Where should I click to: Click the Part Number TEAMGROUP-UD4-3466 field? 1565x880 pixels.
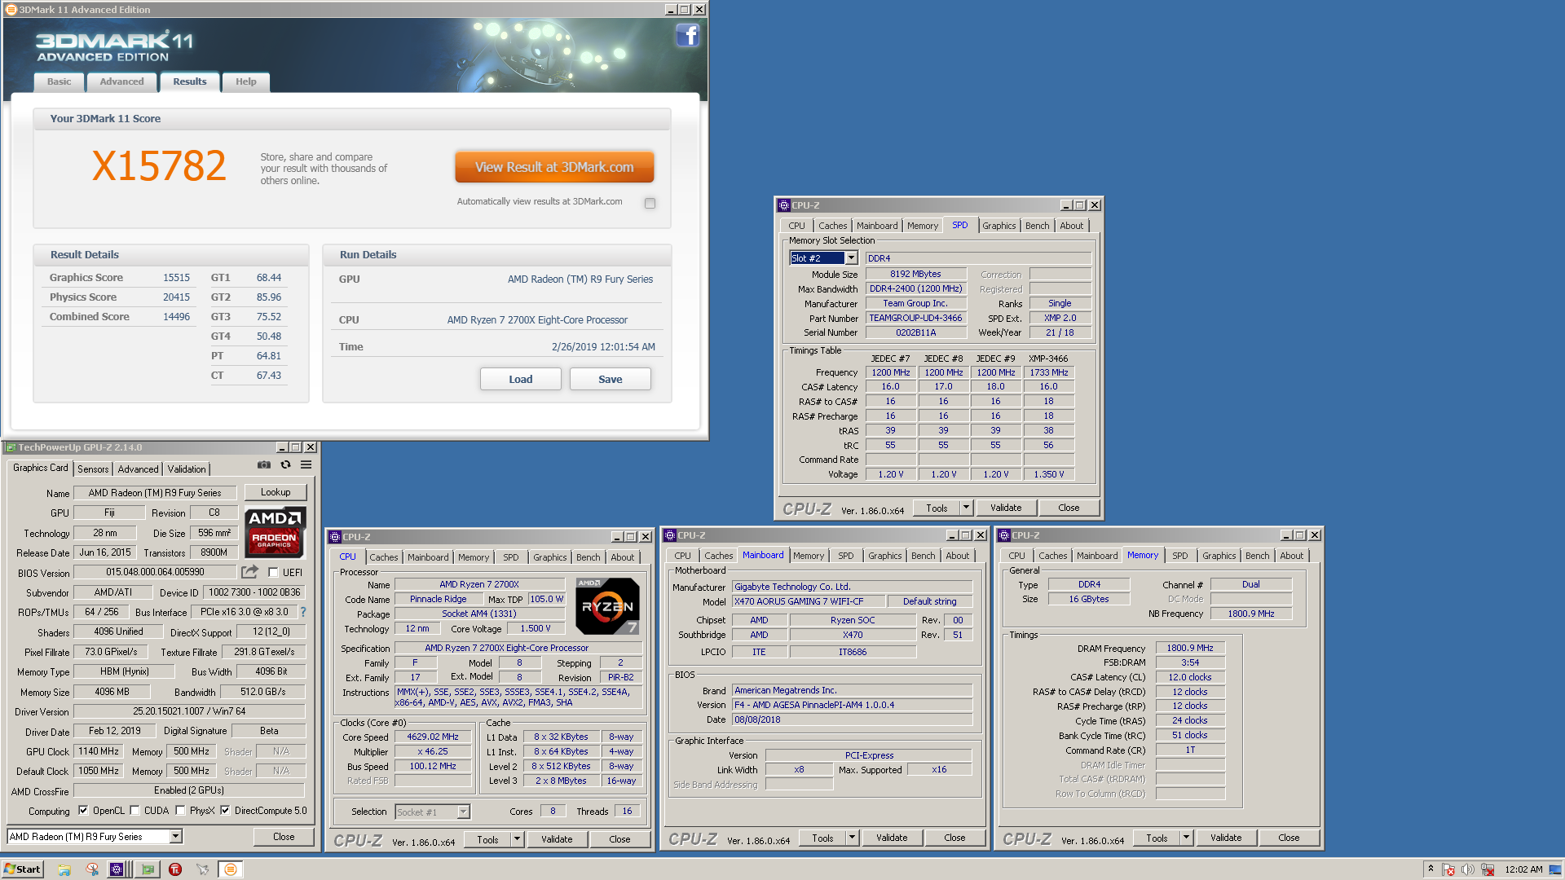click(x=915, y=318)
